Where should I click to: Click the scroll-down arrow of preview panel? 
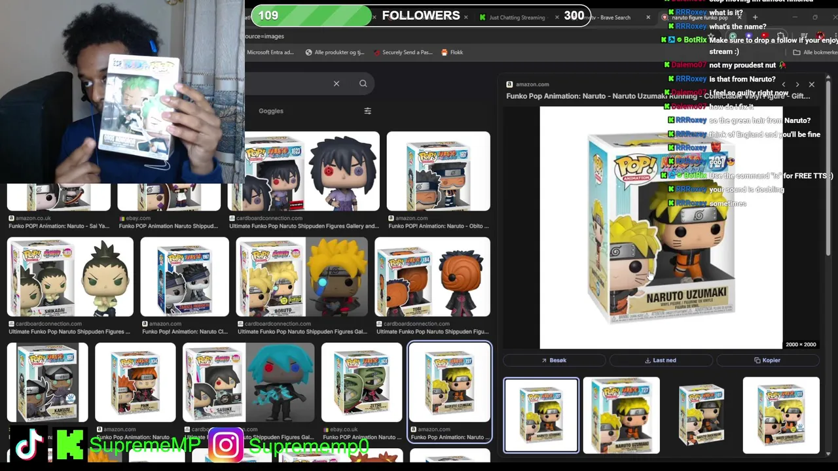(x=828, y=453)
